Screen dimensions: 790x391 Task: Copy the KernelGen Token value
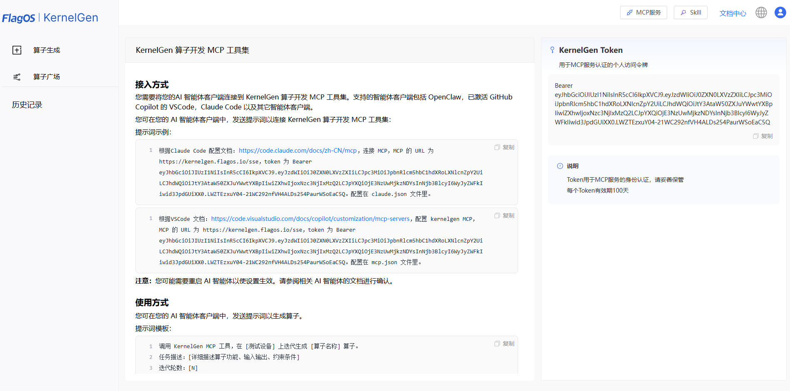tap(763, 136)
